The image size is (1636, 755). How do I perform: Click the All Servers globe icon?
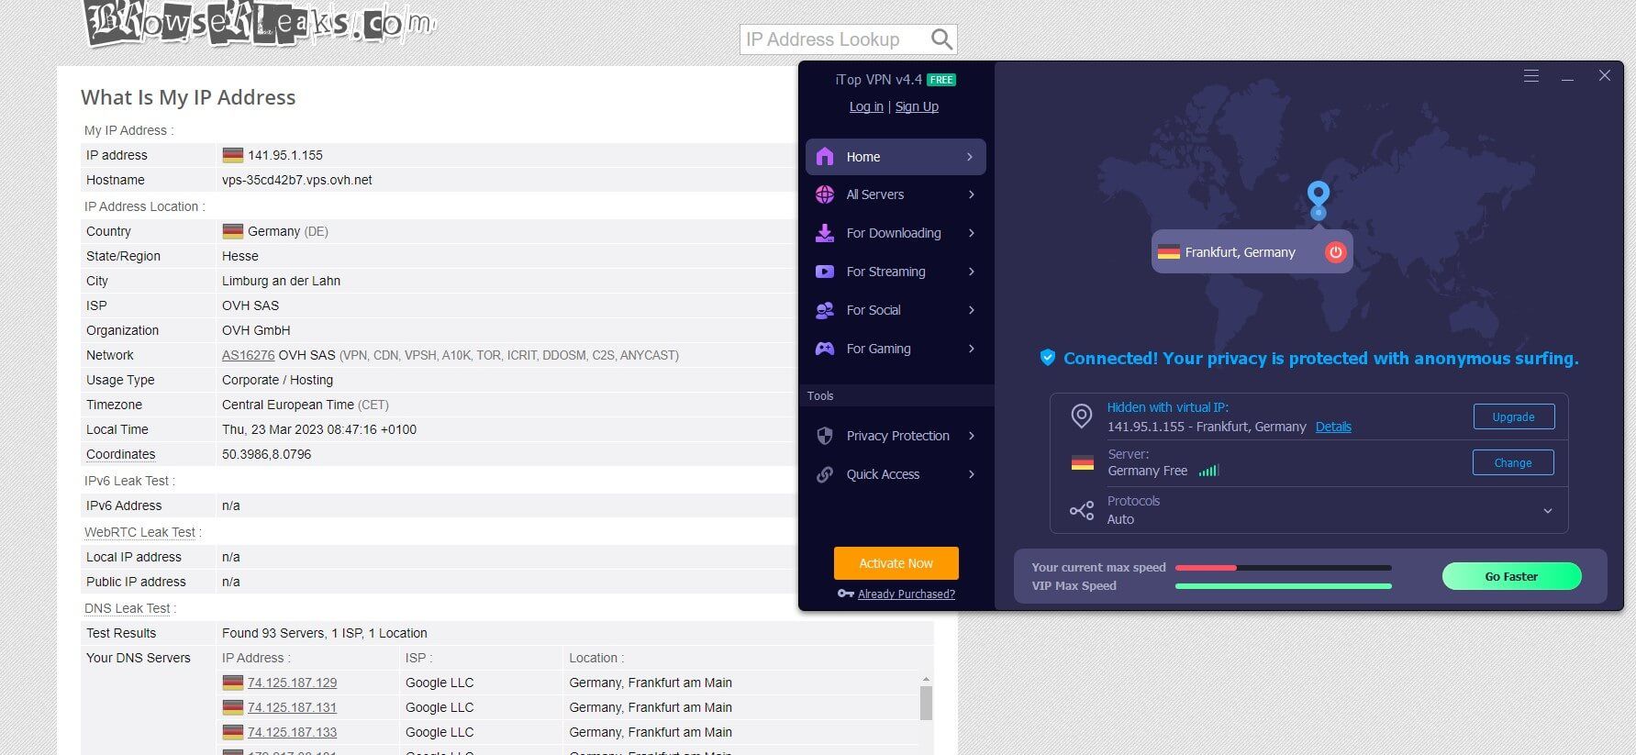click(825, 194)
